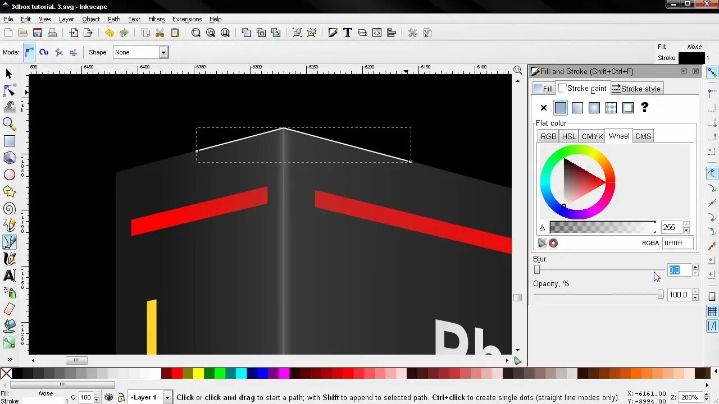719x404 pixels.
Task: Click the Blur slider handle
Action: pyautogui.click(x=537, y=270)
